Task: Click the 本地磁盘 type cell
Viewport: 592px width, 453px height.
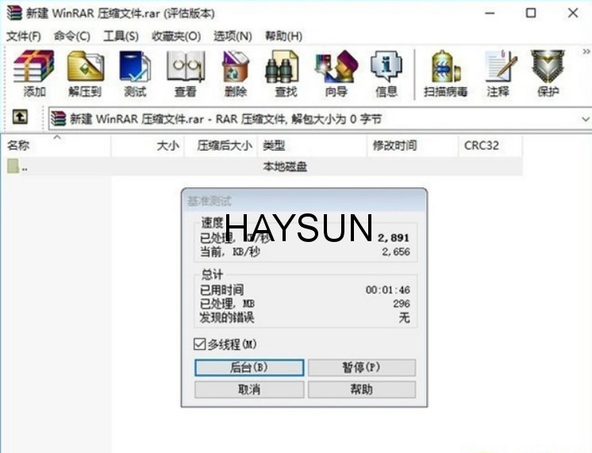Action: click(285, 167)
